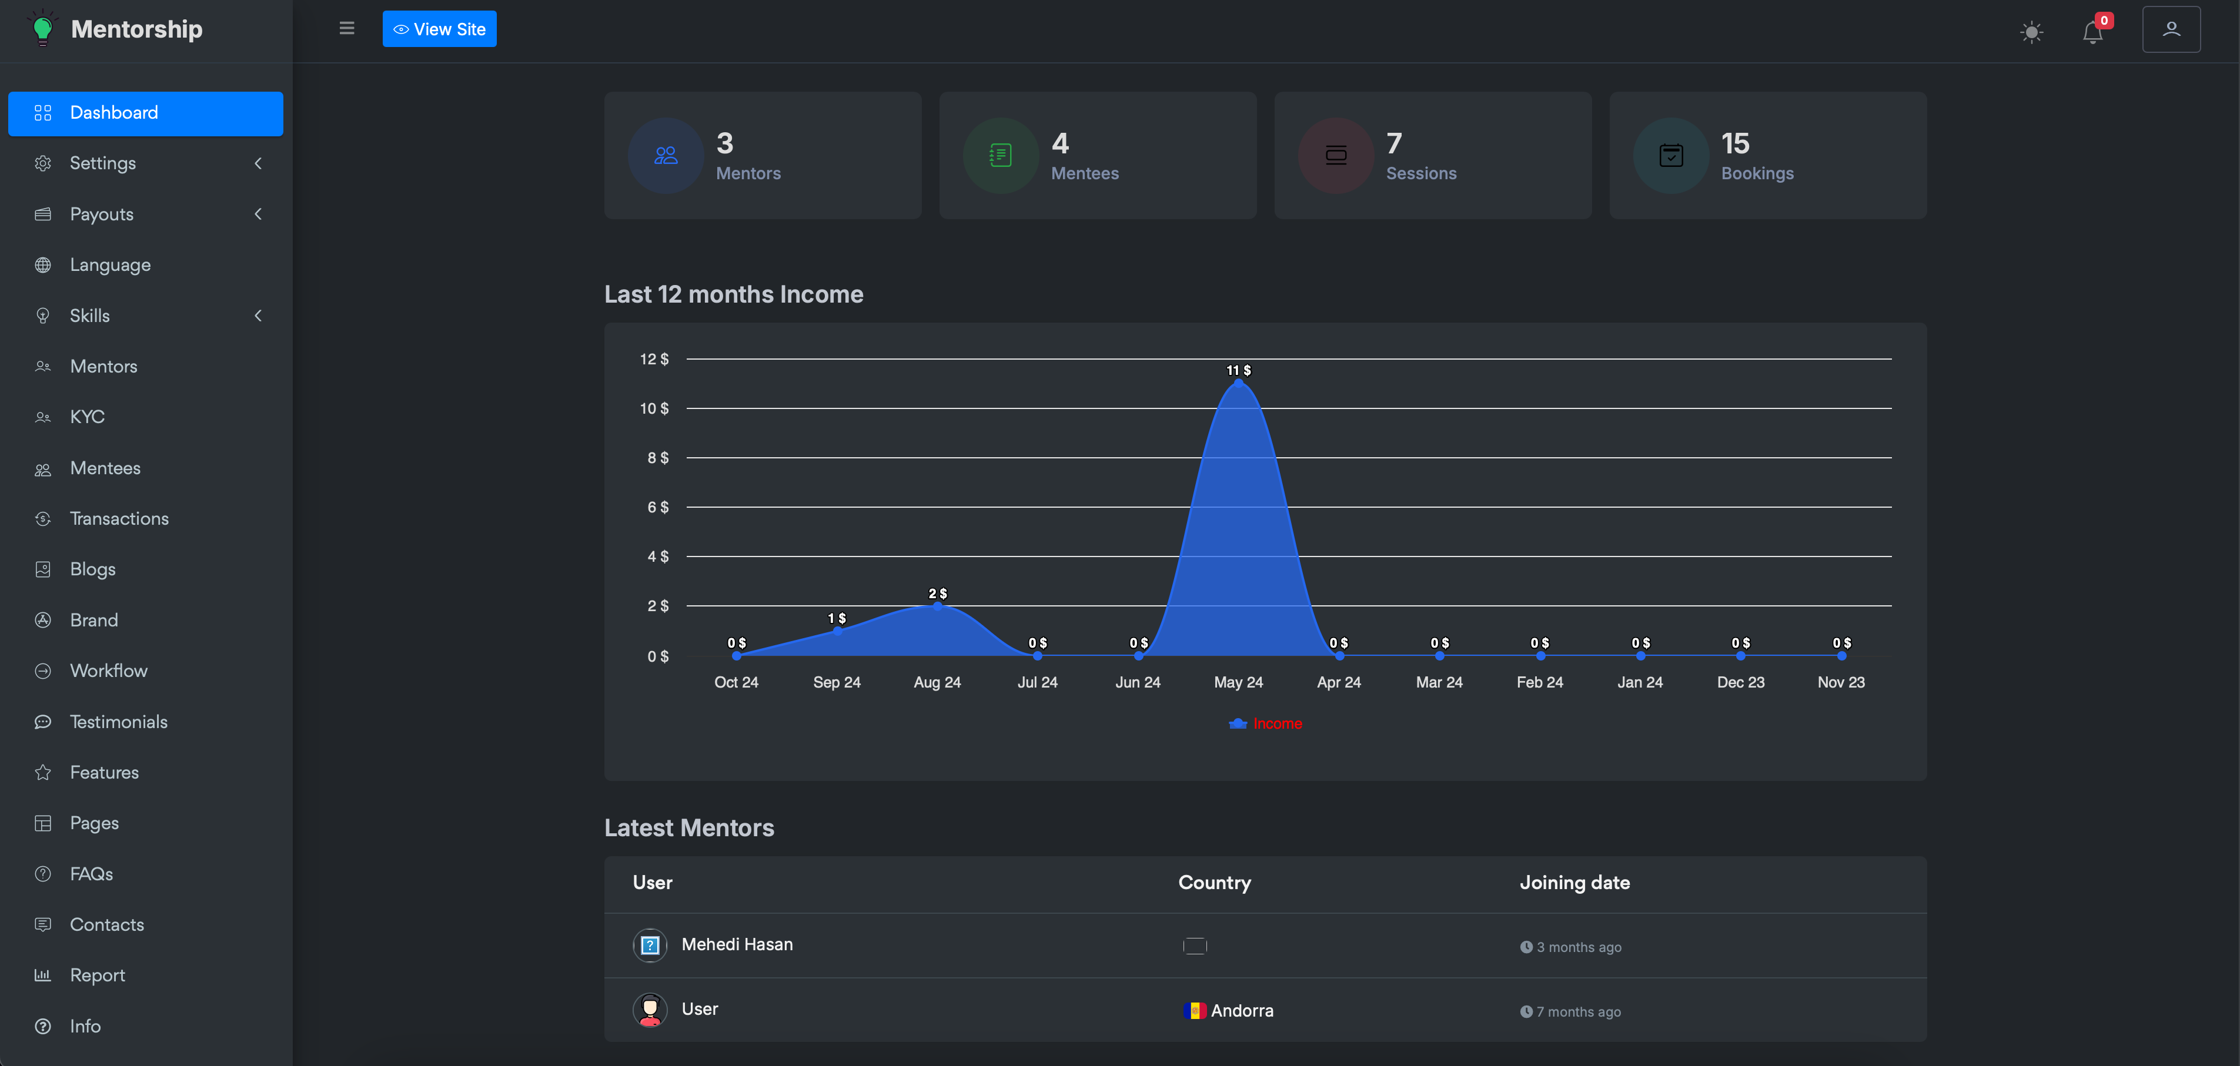The width and height of the screenshot is (2240, 1066).
Task: Click Mehedi Hasan's avatar thumbnail
Action: [650, 945]
